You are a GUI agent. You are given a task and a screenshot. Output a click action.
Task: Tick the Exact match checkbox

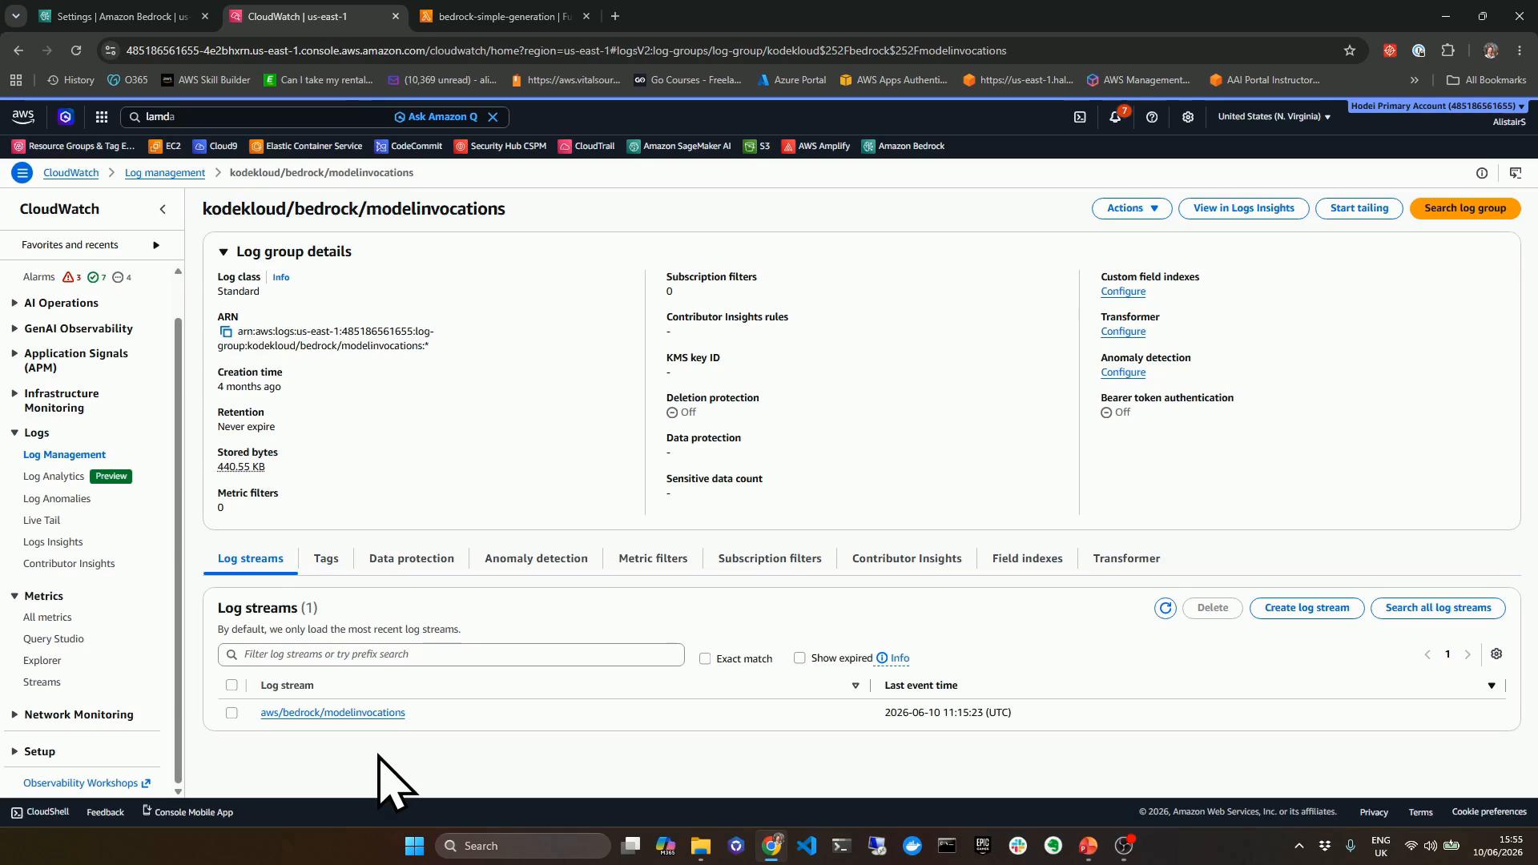point(705,658)
